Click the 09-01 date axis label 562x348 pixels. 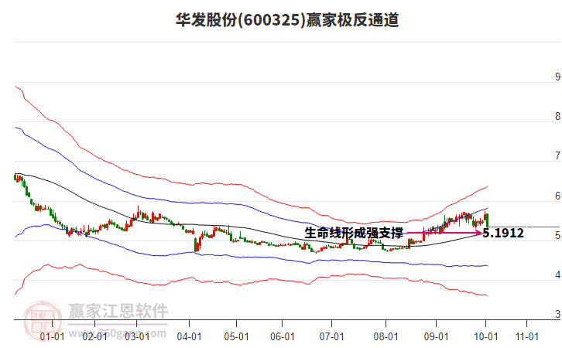click(x=436, y=337)
